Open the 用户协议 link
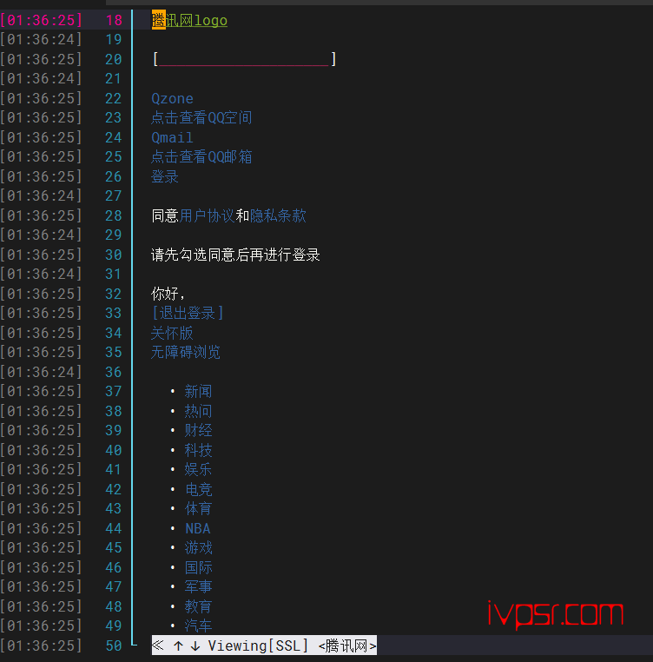Viewport: 653px width, 662px height. [207, 215]
